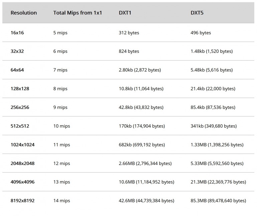The image size is (257, 216).
Task: Select the 1024x1024 resolution cell
Action: [22, 145]
